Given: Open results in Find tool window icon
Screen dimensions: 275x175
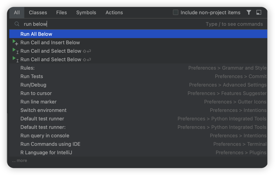Looking at the screenshot, I should (259, 12).
